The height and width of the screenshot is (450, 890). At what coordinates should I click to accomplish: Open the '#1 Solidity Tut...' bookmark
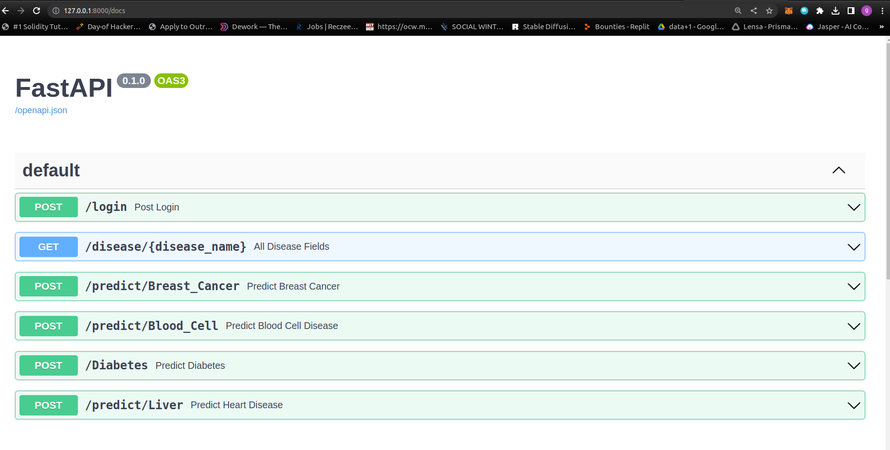(35, 27)
